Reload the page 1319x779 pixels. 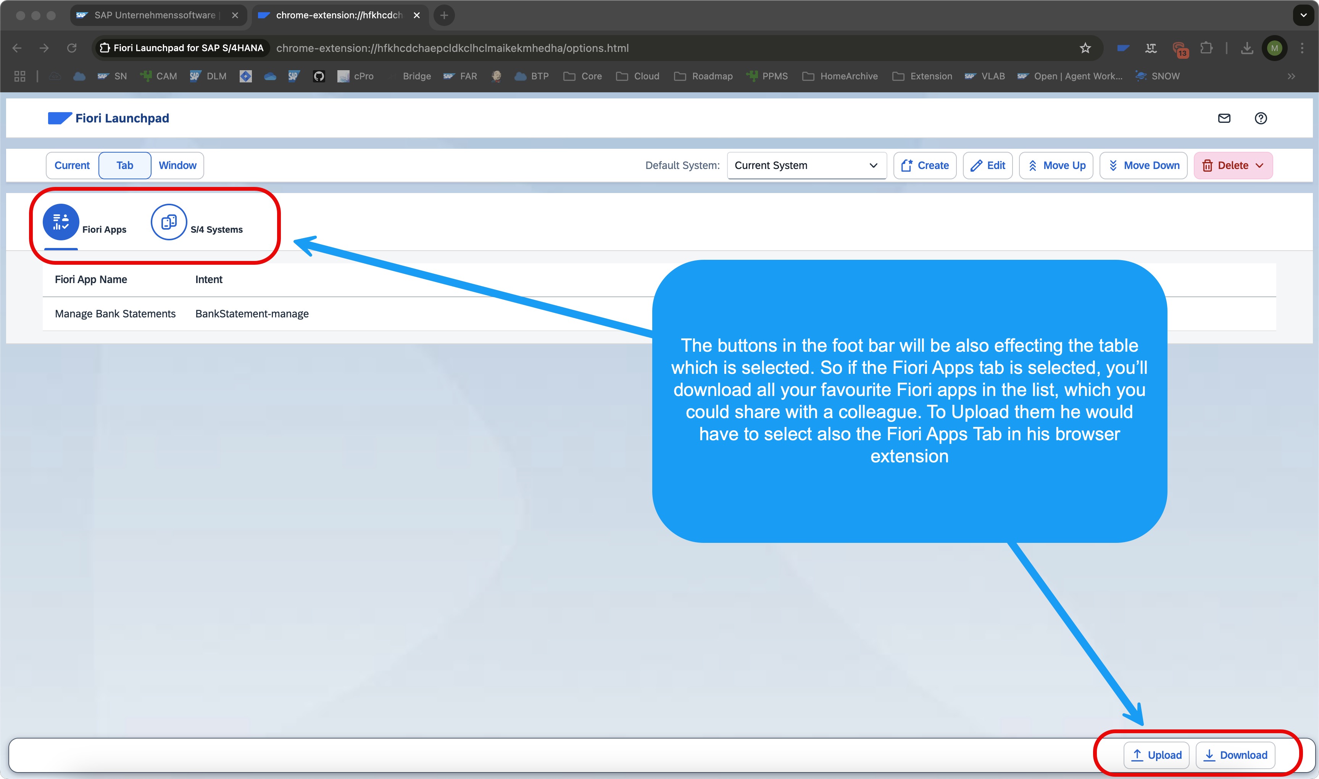click(72, 48)
